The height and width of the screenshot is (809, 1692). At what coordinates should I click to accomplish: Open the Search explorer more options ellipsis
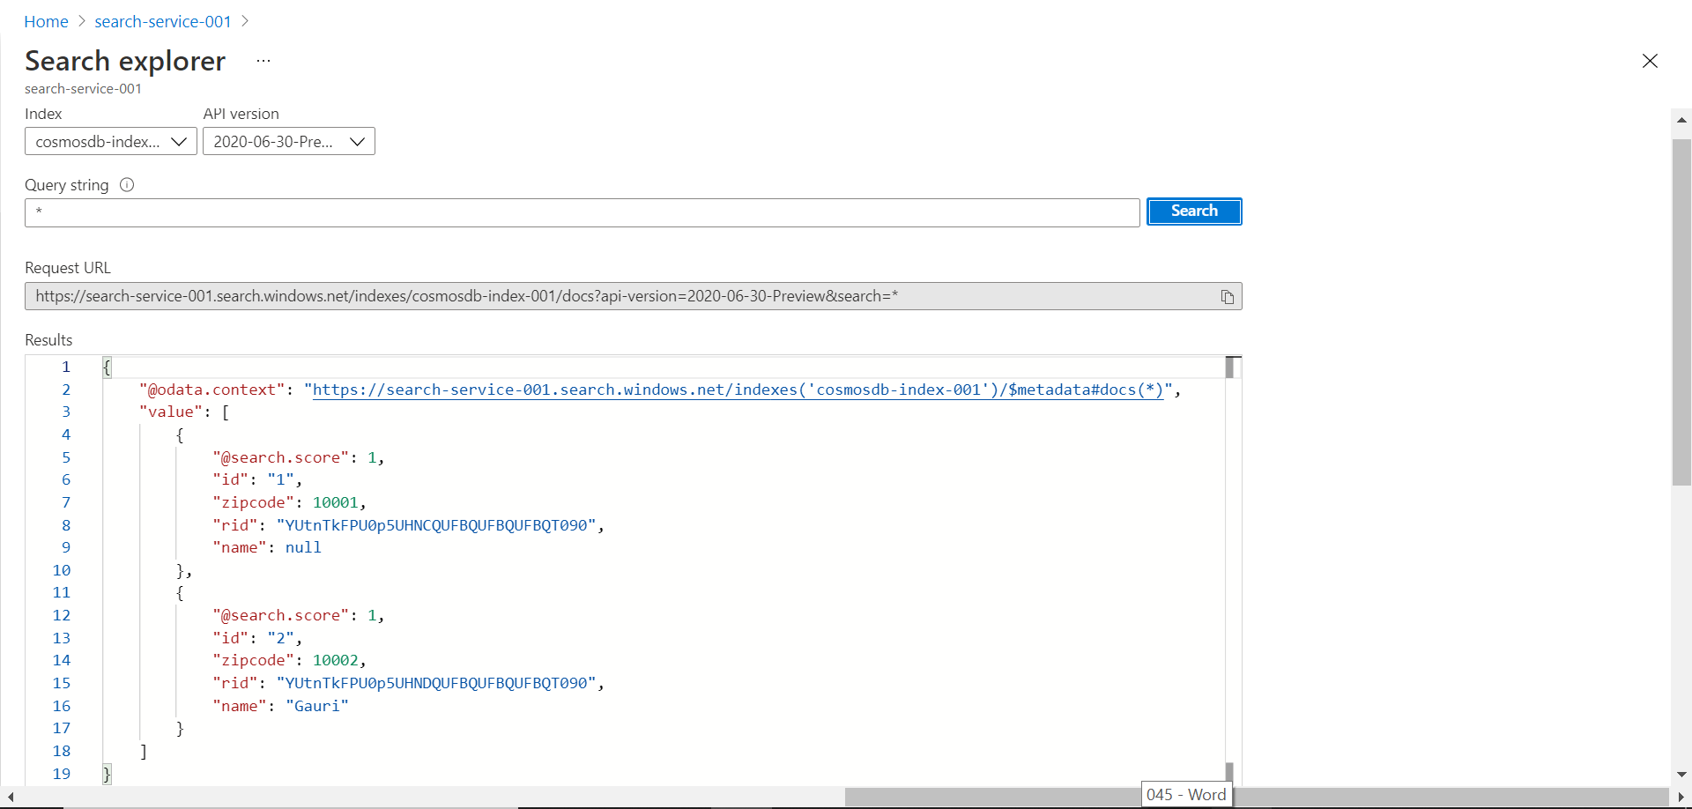(263, 61)
